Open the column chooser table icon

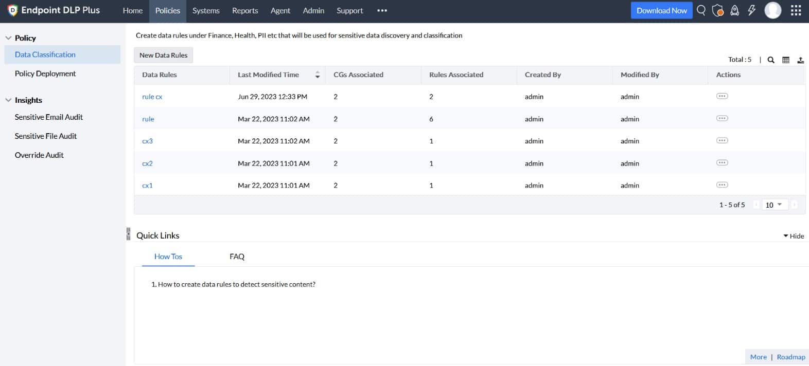(x=786, y=60)
